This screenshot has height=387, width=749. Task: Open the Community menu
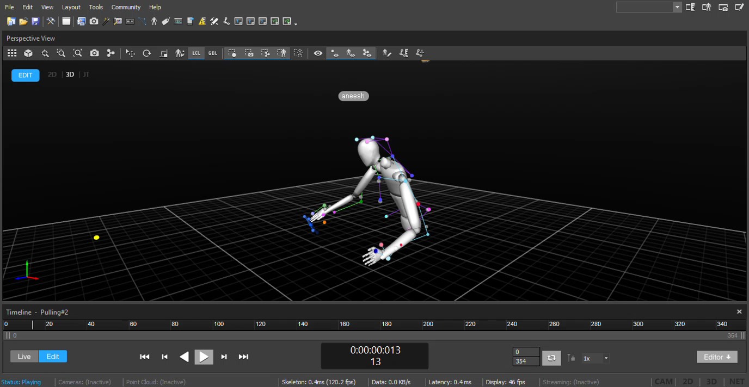pos(126,7)
